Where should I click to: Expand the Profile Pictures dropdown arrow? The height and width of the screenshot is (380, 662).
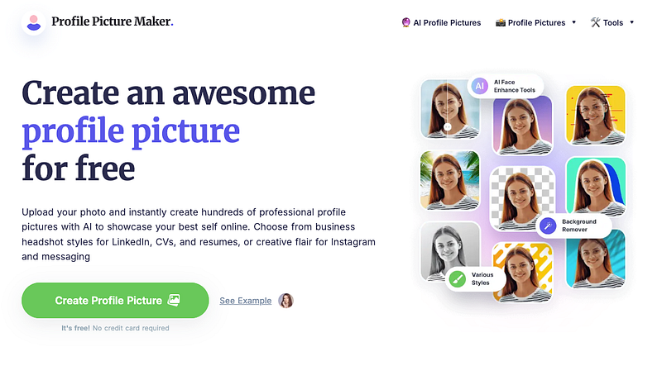tap(573, 22)
